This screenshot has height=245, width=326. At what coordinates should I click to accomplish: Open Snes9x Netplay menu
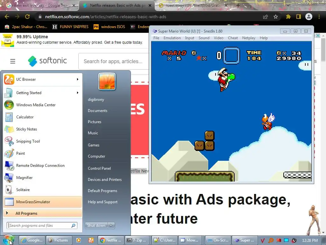pos(249,38)
